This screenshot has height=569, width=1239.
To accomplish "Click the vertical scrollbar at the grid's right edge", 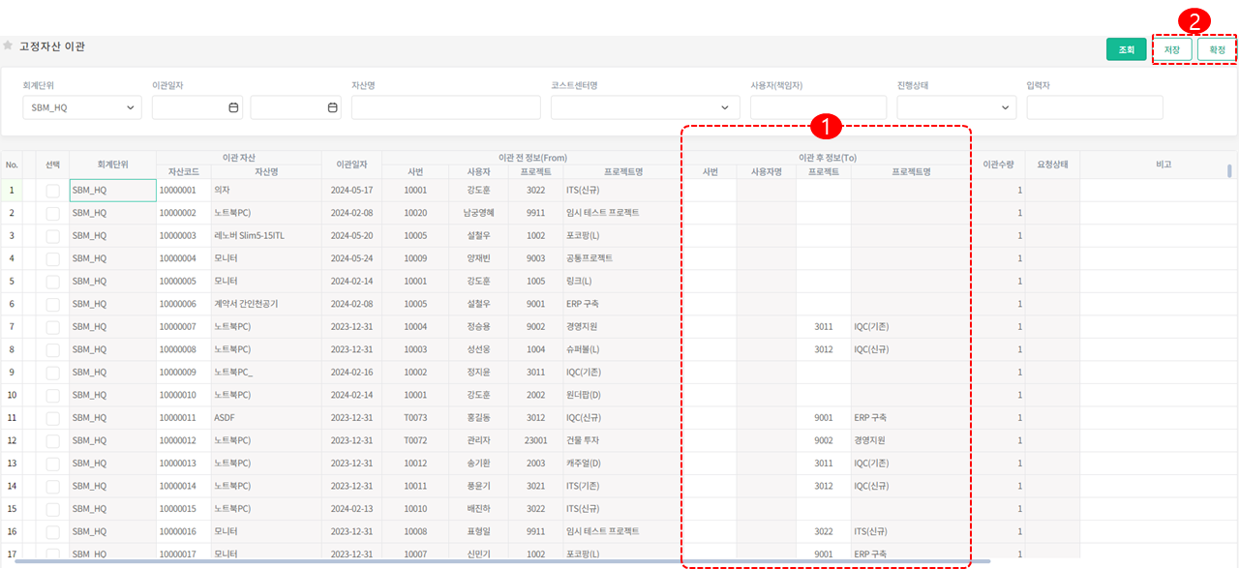I will 1229,172.
